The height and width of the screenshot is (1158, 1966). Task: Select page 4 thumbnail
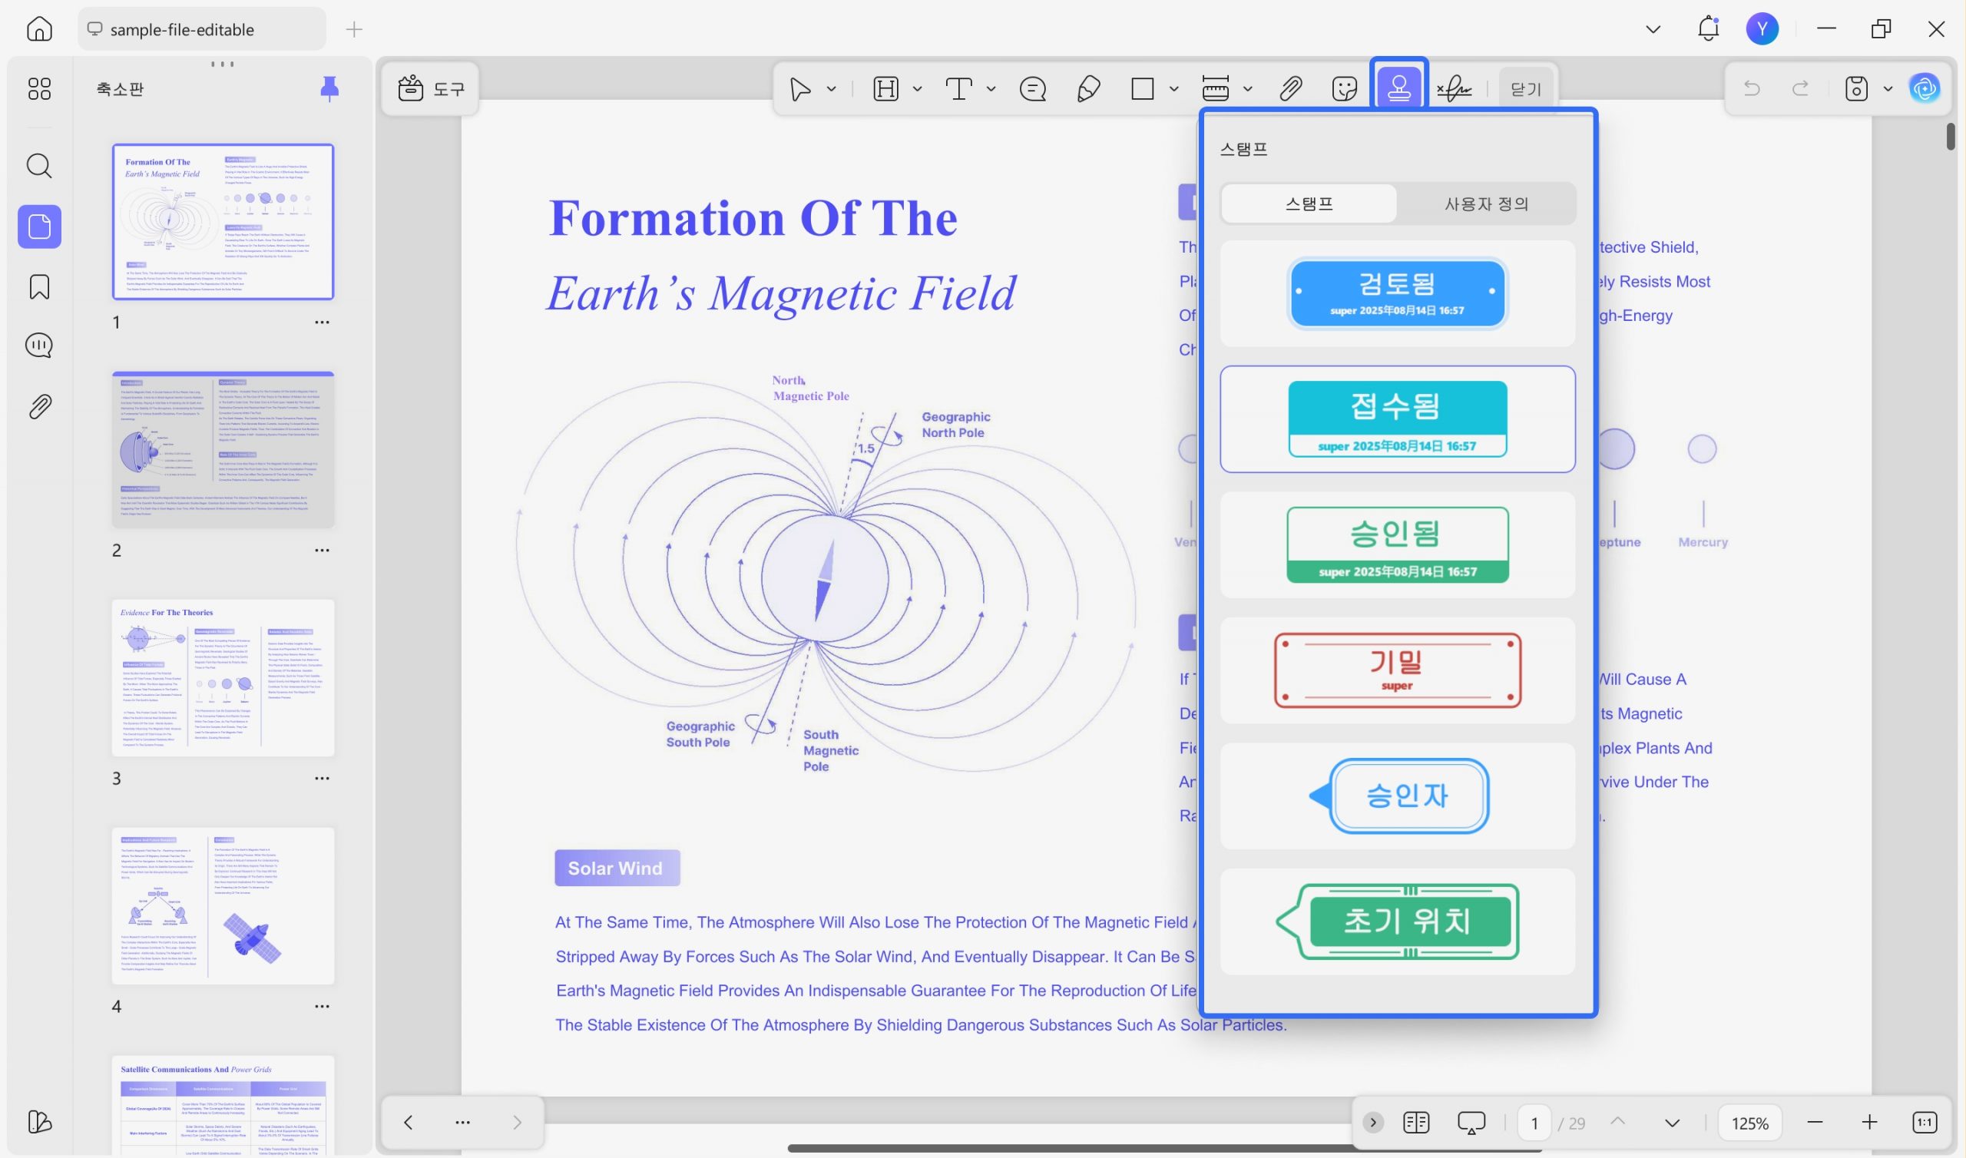(223, 905)
